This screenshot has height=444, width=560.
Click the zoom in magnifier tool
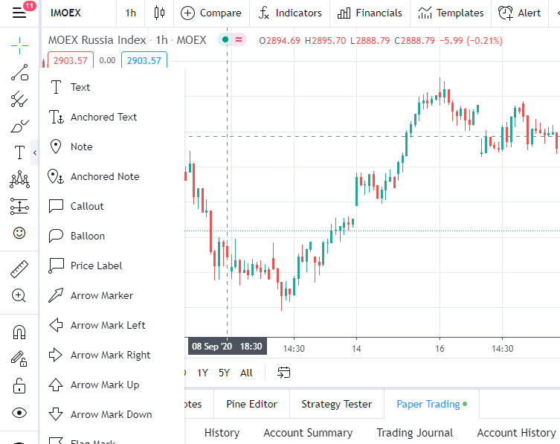pos(19,295)
